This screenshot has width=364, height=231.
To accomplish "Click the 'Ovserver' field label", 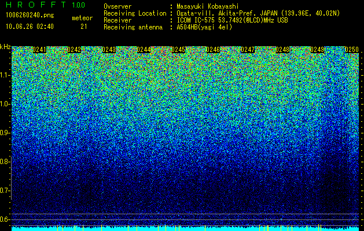I will (117, 6).
